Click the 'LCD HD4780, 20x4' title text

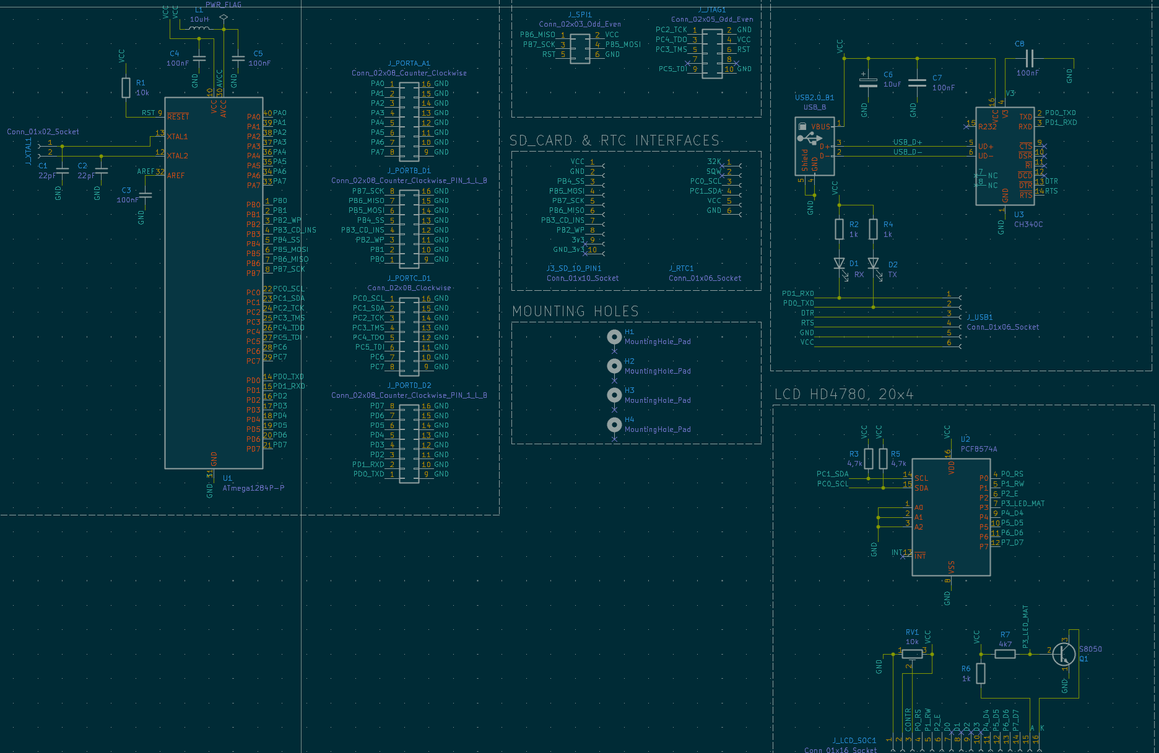point(844,394)
